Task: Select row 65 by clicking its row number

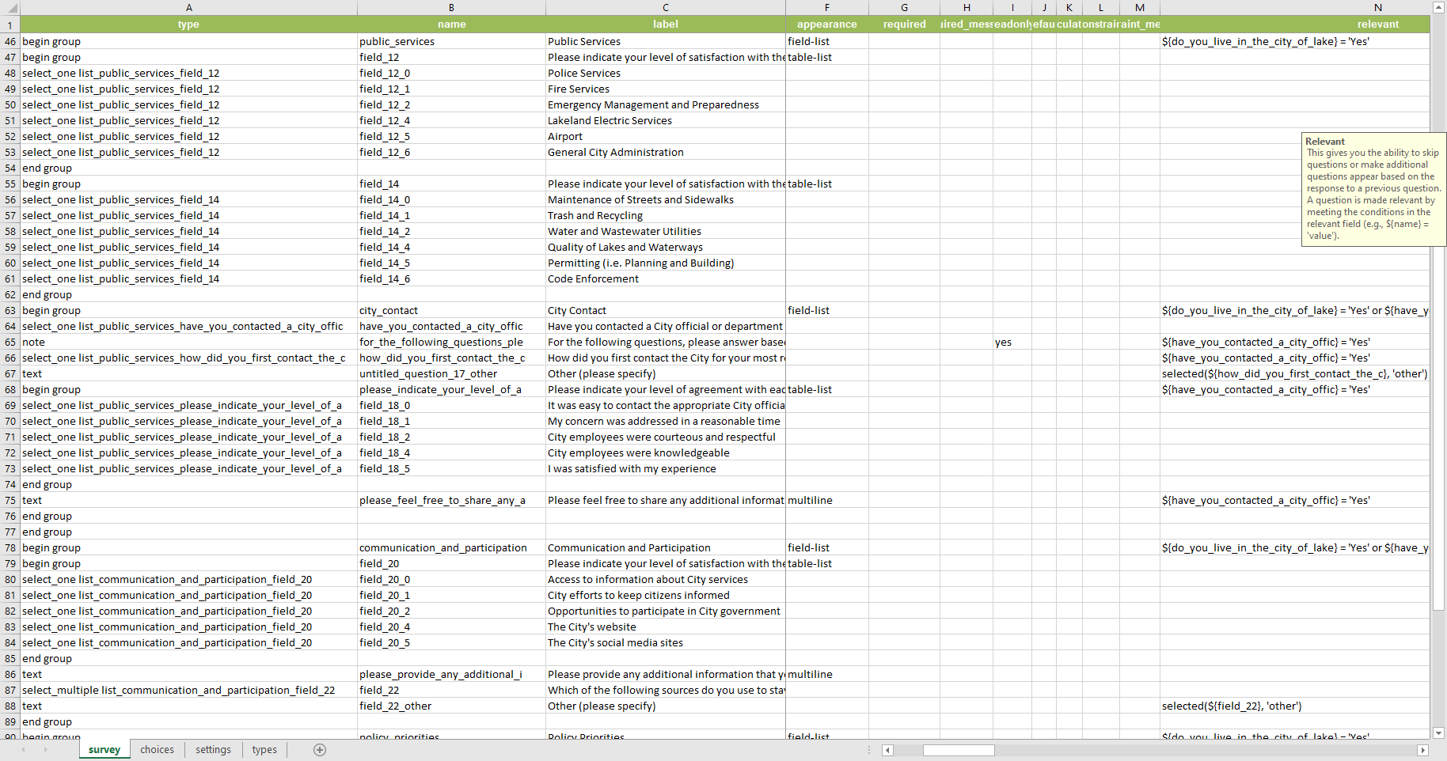Action: (x=10, y=342)
